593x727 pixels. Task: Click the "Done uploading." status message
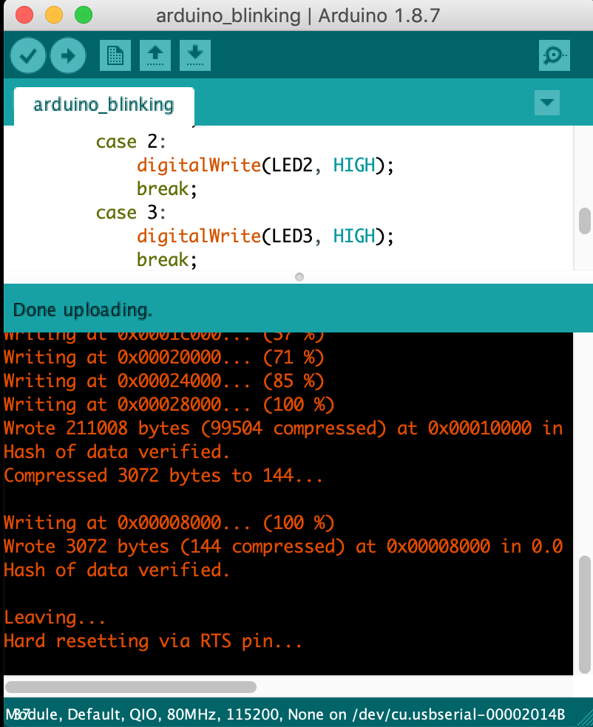pos(83,310)
